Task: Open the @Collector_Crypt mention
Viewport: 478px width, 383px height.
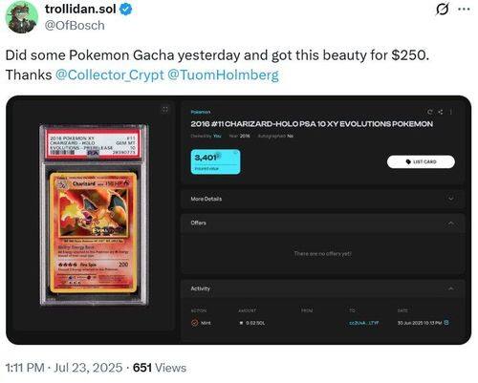Action: 109,75
